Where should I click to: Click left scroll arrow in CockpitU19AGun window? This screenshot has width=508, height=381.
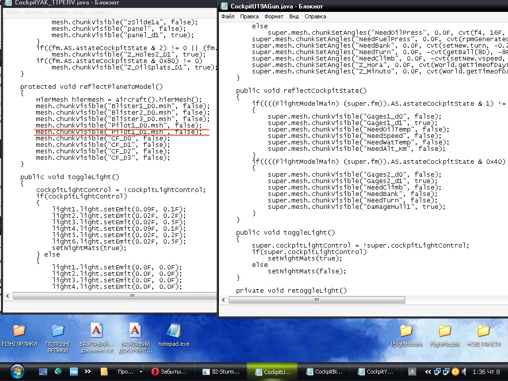(x=223, y=300)
